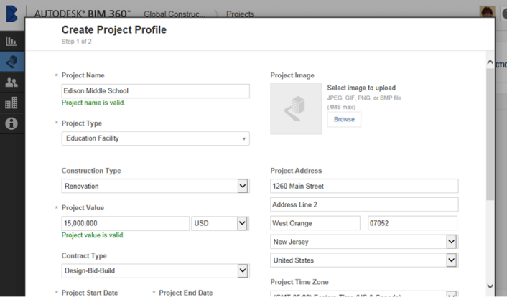Click the project image placeholder thumbnail
This screenshot has height=297, width=507.
click(296, 108)
